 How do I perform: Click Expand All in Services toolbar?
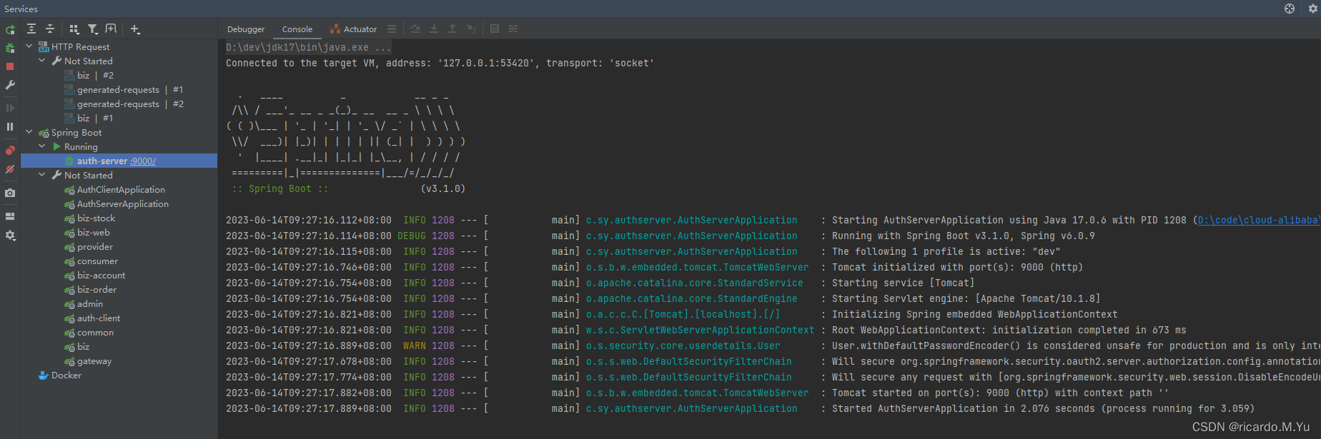pyautogui.click(x=31, y=29)
